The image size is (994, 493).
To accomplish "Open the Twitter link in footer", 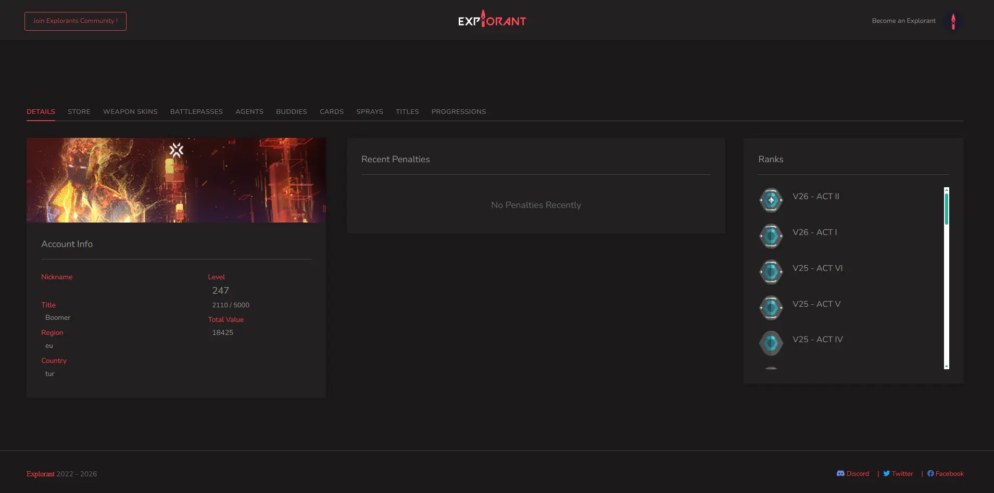I will pos(898,474).
